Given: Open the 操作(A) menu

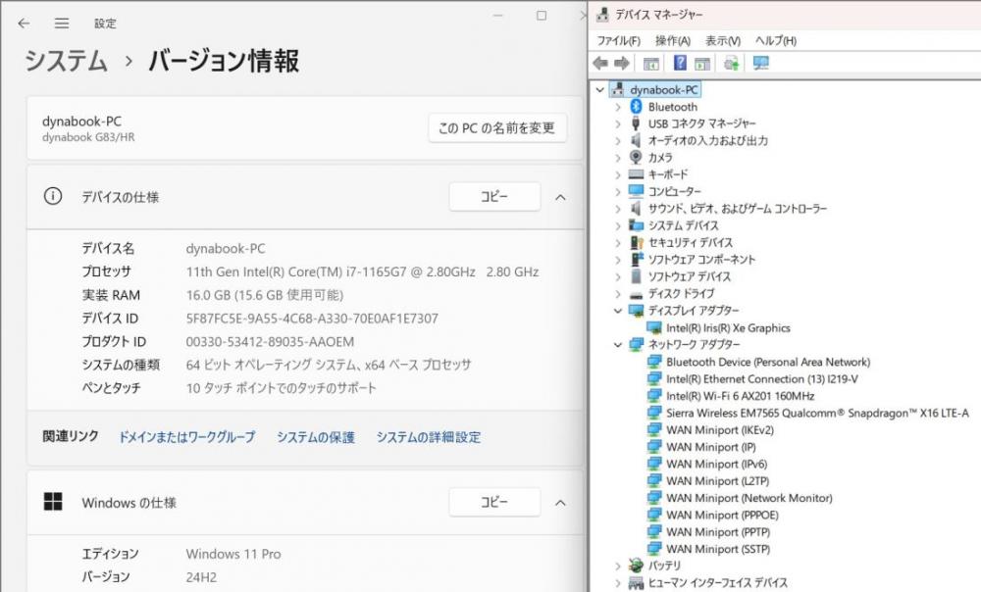Looking at the screenshot, I should pyautogui.click(x=673, y=40).
